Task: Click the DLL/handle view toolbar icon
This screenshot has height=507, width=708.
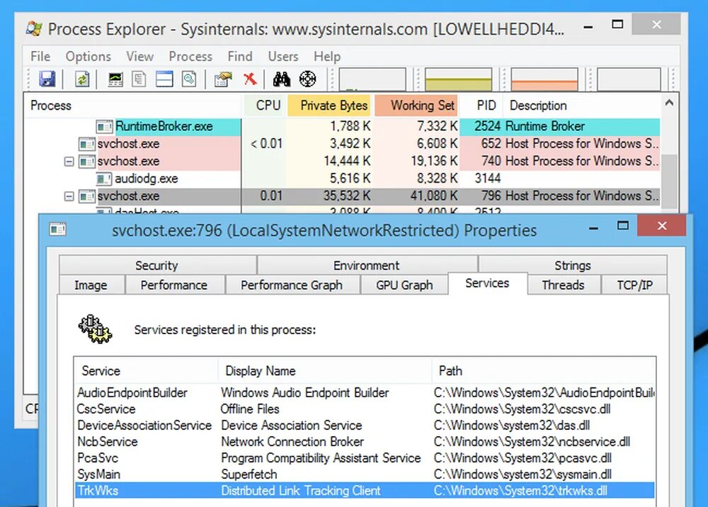Action: click(x=189, y=79)
